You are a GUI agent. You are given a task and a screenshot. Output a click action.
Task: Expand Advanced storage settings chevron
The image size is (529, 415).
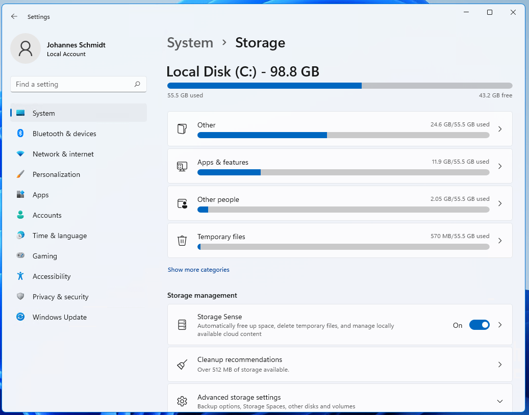(500, 401)
